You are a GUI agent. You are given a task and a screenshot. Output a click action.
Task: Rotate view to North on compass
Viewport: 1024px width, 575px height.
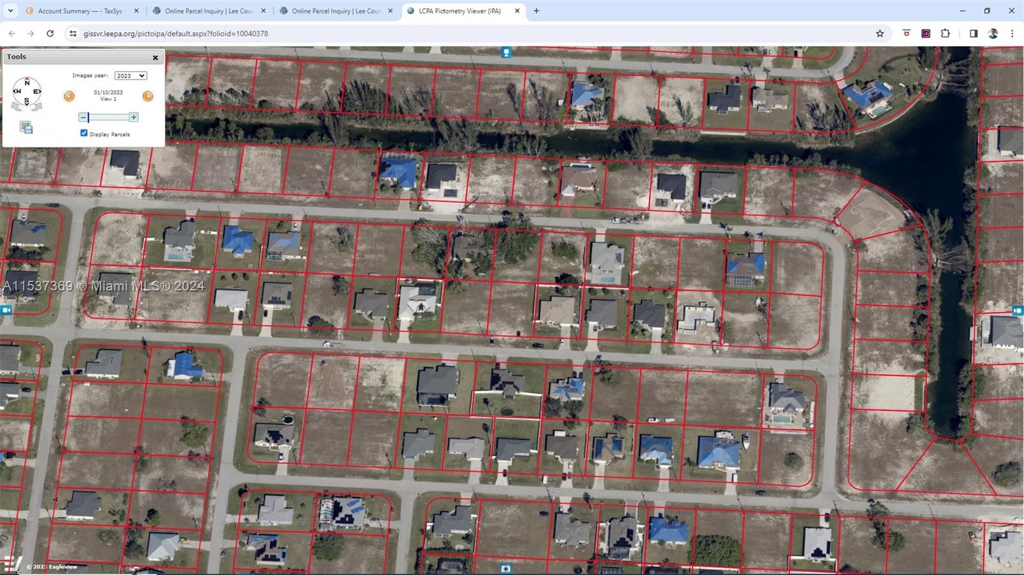tap(27, 83)
